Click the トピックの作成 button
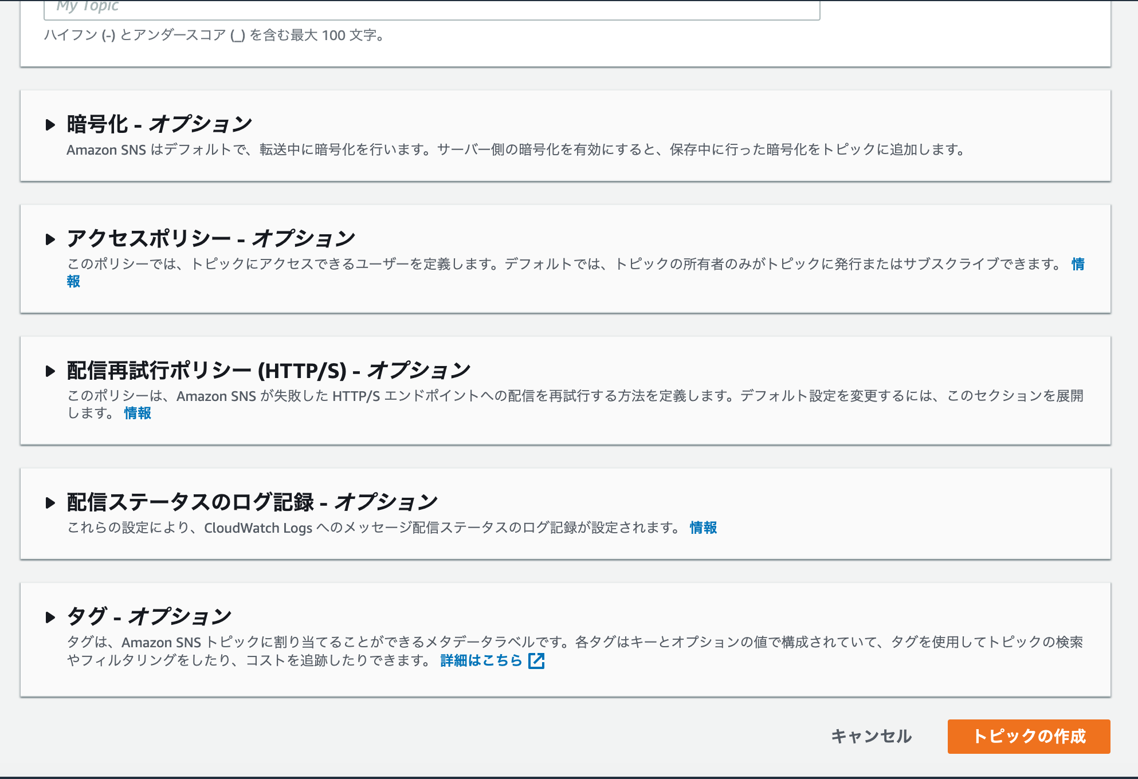Viewport: 1138px width, 779px height. coord(1029,736)
